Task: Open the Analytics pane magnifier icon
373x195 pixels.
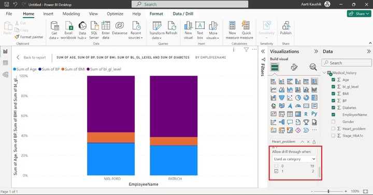Action: click(313, 67)
